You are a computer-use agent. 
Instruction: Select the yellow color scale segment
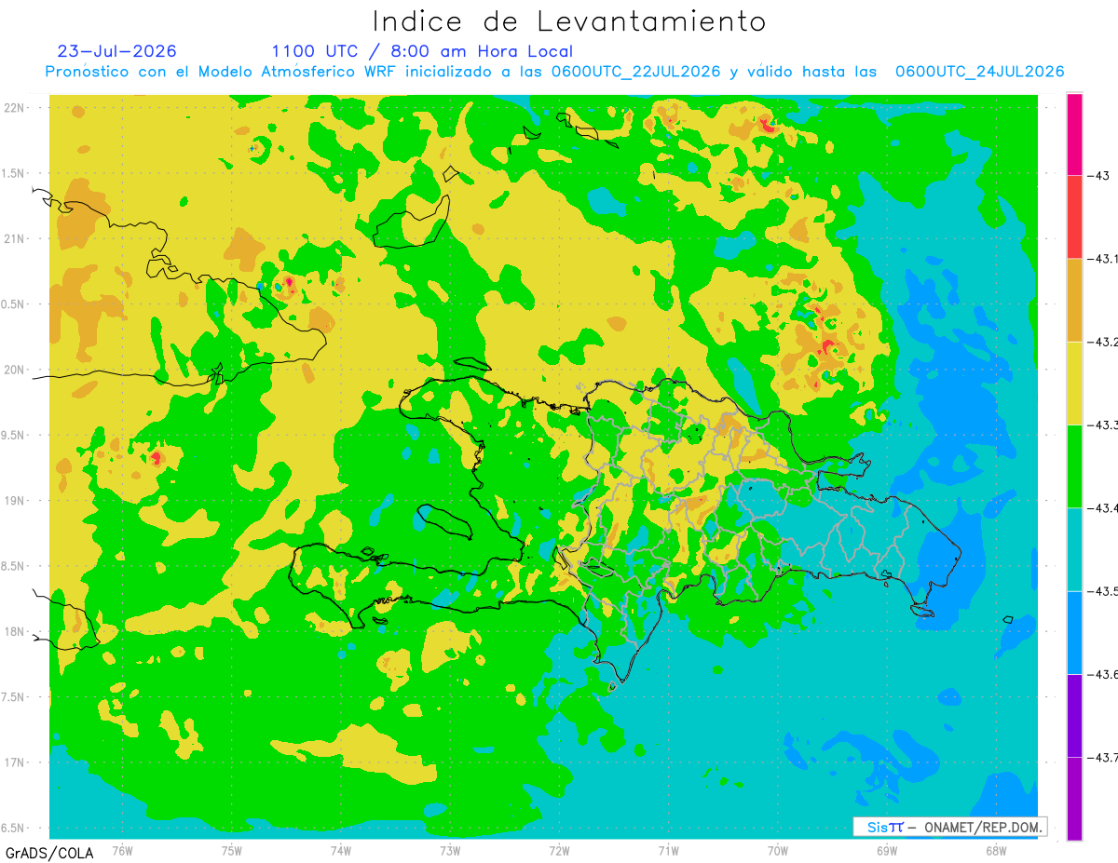(1074, 383)
